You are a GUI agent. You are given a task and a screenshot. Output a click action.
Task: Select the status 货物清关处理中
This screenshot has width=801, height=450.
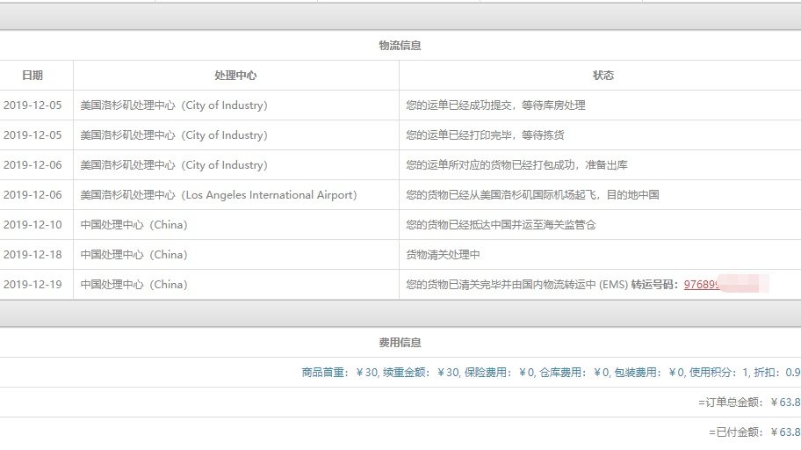coord(443,254)
